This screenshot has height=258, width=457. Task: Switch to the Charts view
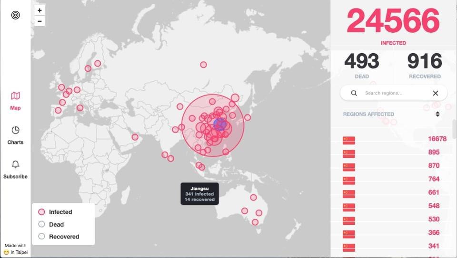pos(15,135)
